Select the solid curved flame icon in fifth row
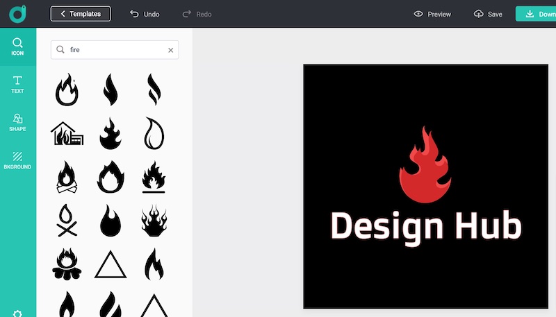The width and height of the screenshot is (556, 317). point(154,264)
